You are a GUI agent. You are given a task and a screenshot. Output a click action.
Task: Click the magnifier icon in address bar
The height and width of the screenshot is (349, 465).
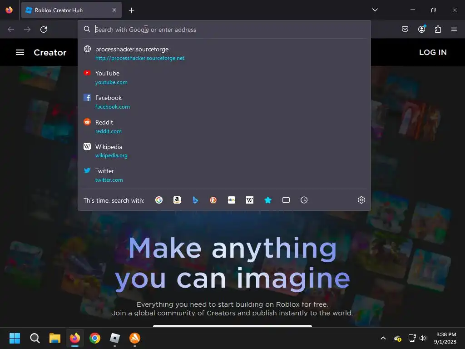(x=87, y=29)
